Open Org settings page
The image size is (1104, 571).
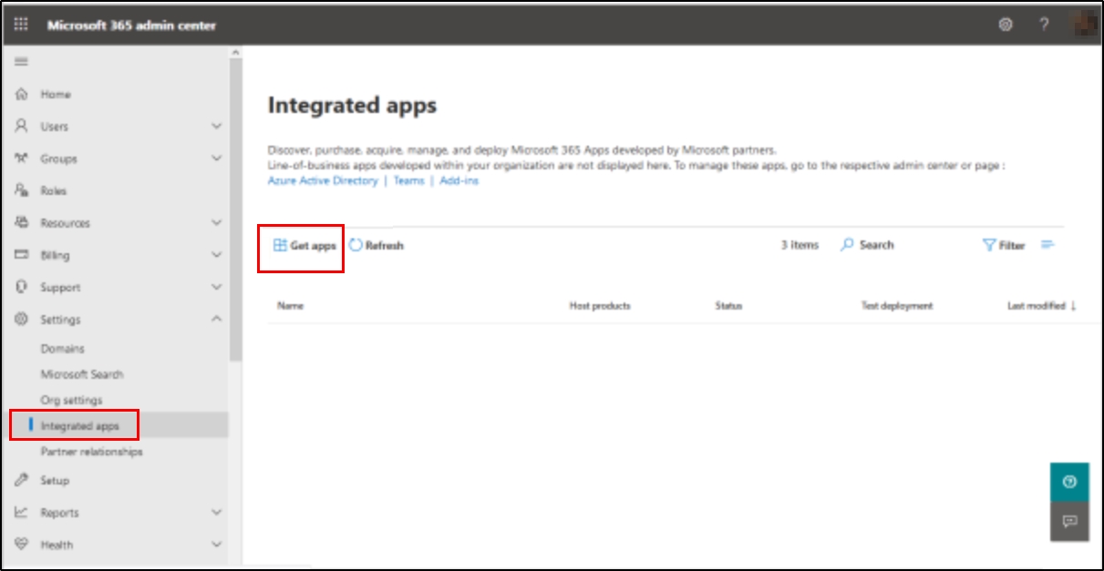click(x=71, y=400)
